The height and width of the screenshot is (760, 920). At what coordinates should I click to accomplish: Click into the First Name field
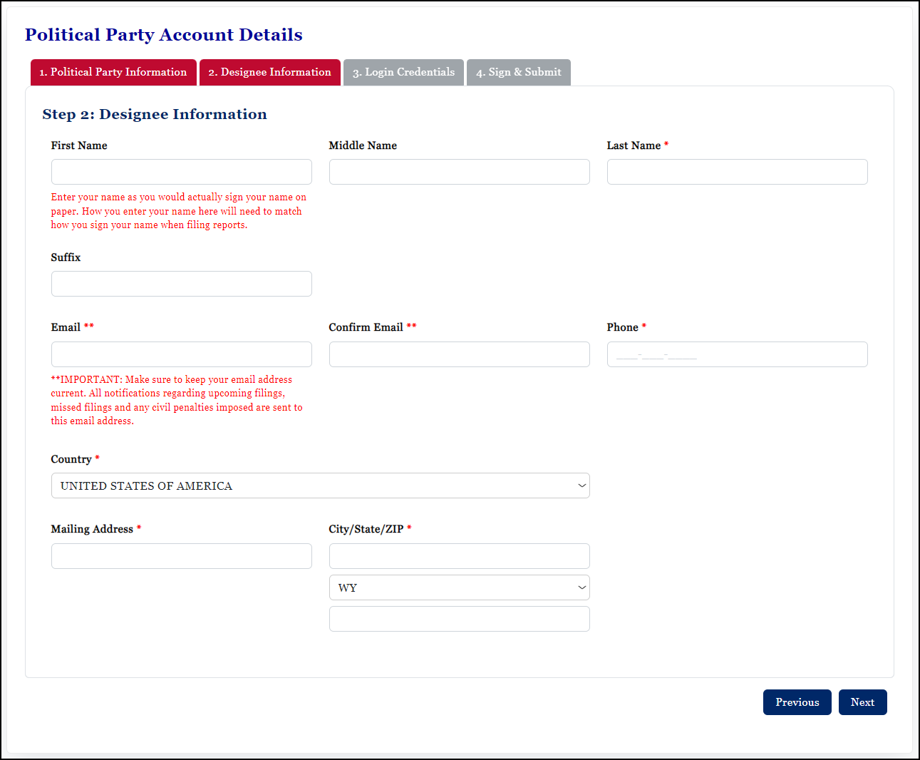(x=181, y=172)
